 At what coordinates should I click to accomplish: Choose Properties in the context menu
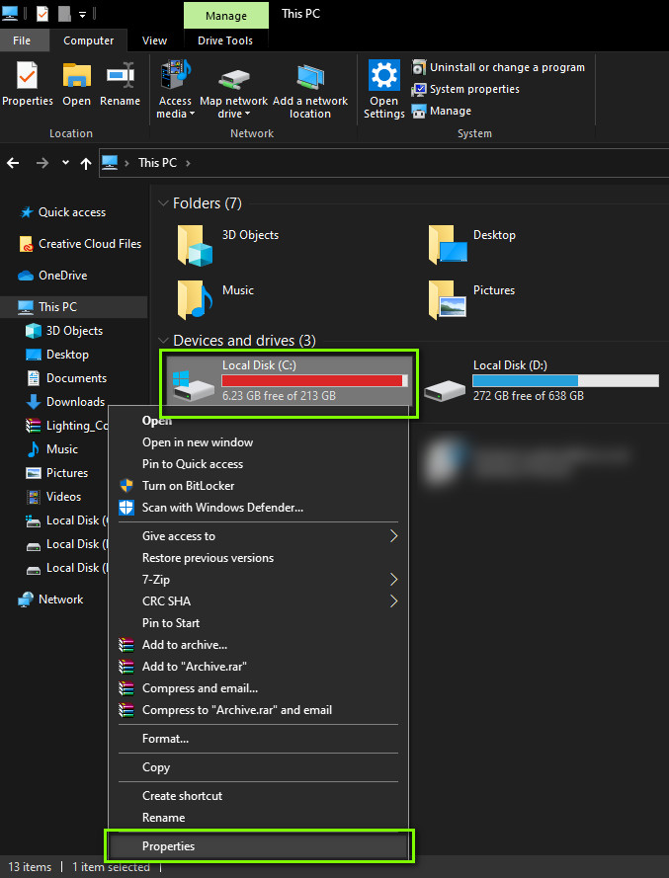coord(259,846)
